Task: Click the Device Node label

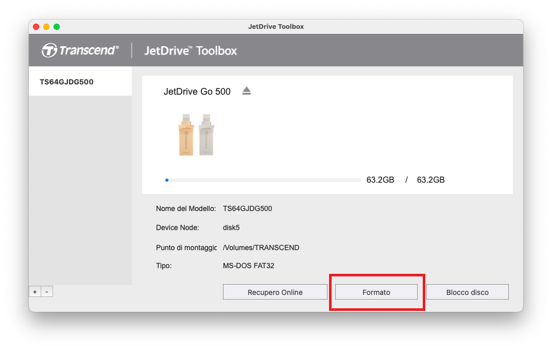Action: coord(178,227)
